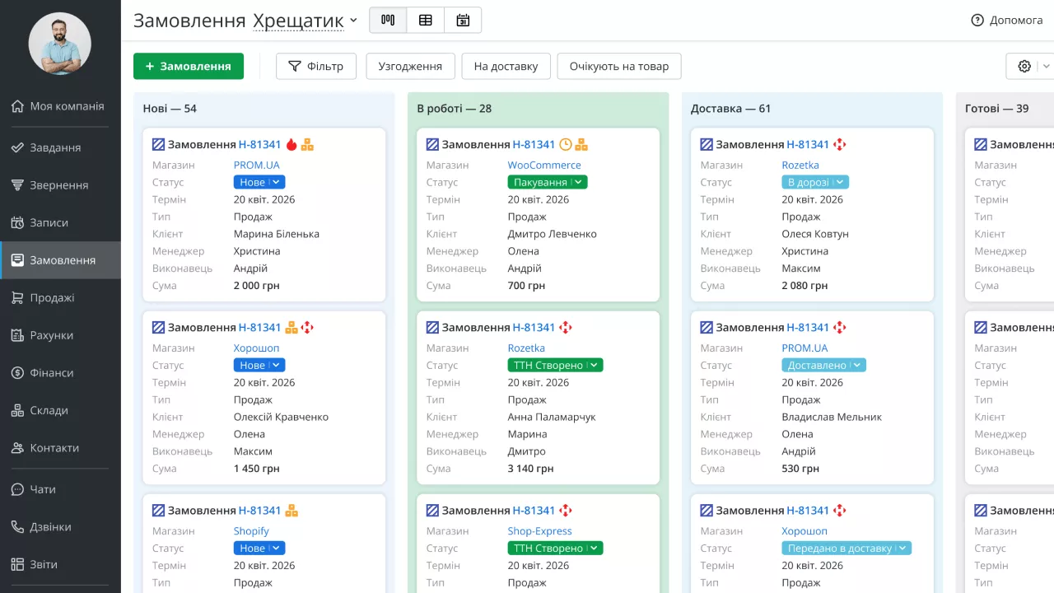Open Чати from the sidebar
Image resolution: width=1054 pixels, height=593 pixels.
[x=43, y=489]
